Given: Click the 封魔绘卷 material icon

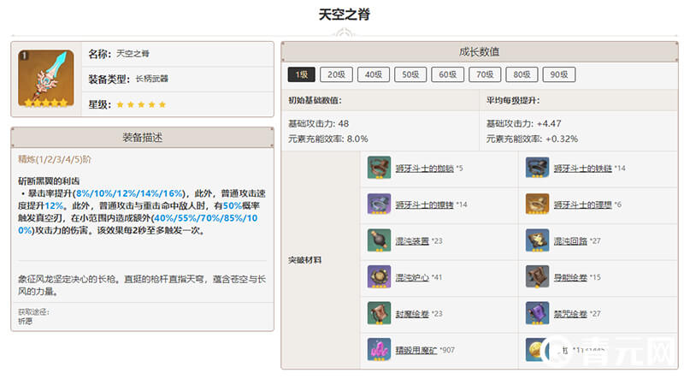Looking at the screenshot, I should coord(379,313).
